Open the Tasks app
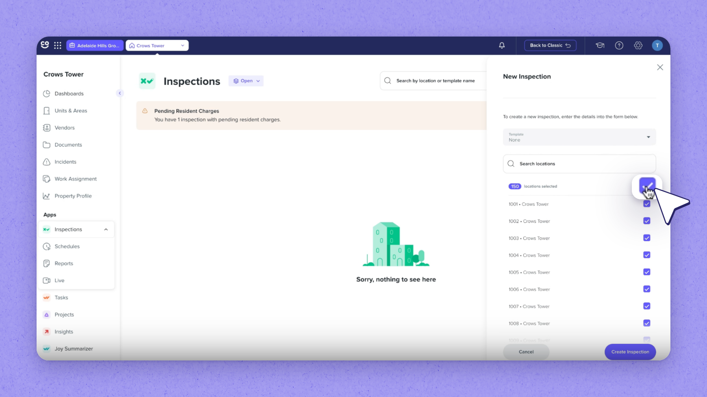This screenshot has height=397, width=707. click(x=61, y=298)
